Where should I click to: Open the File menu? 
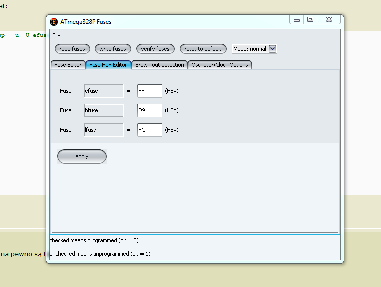pos(56,34)
